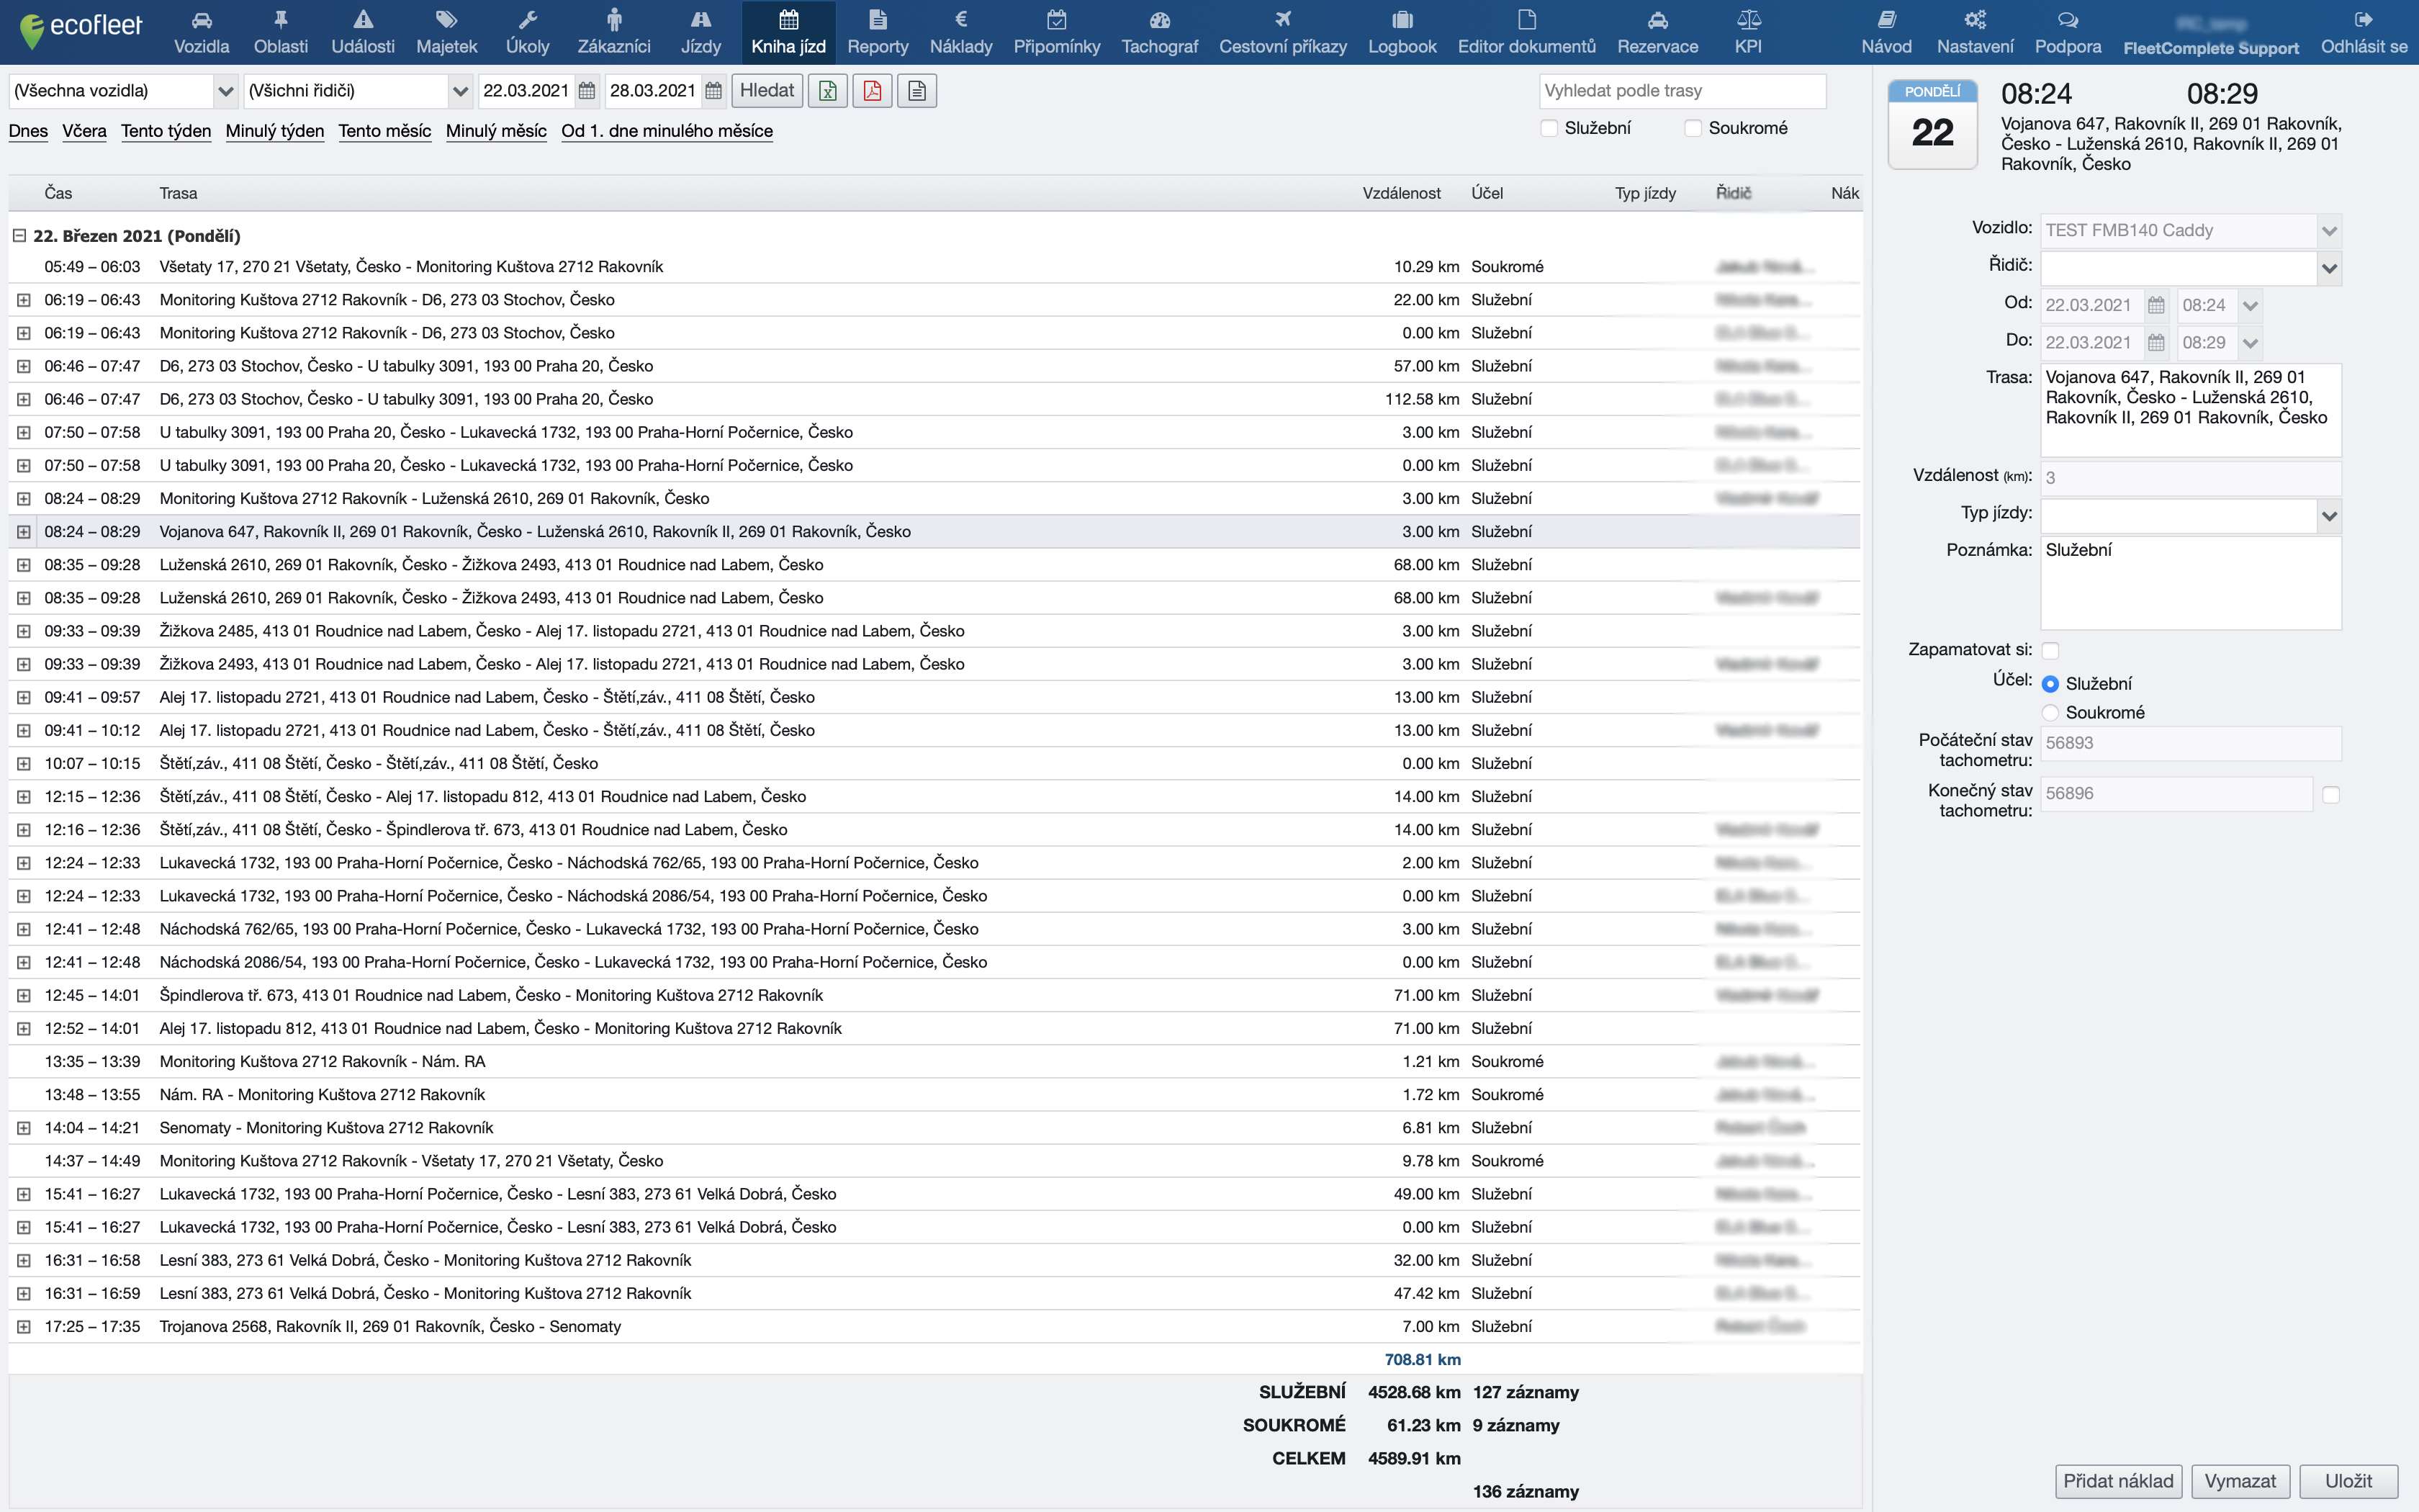
Task: Open the Logbook section
Action: coord(1402,33)
